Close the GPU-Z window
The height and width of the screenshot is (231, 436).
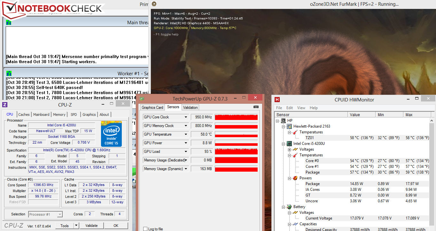coord(255,97)
